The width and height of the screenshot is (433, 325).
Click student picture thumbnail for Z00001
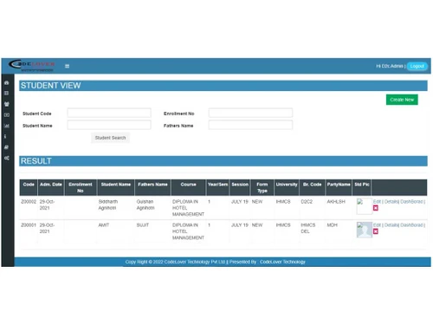click(364, 230)
